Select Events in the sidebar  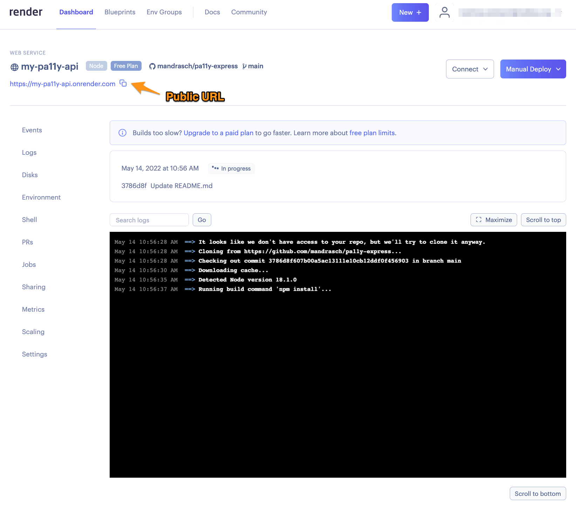pyautogui.click(x=32, y=130)
